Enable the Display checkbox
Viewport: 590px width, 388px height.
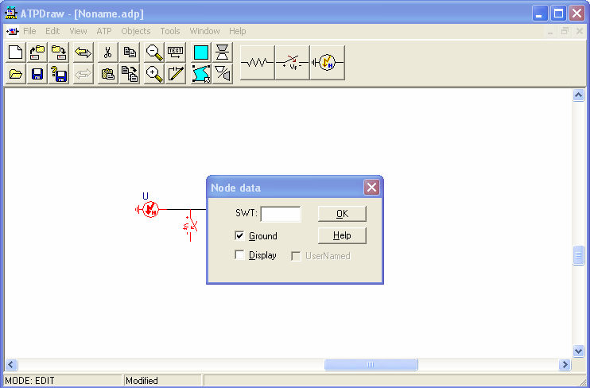pos(239,254)
